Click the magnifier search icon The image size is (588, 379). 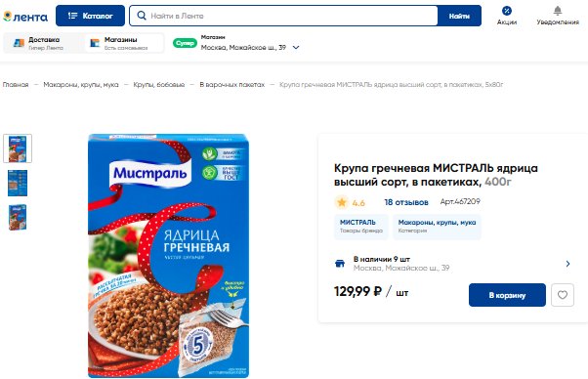tap(142, 16)
